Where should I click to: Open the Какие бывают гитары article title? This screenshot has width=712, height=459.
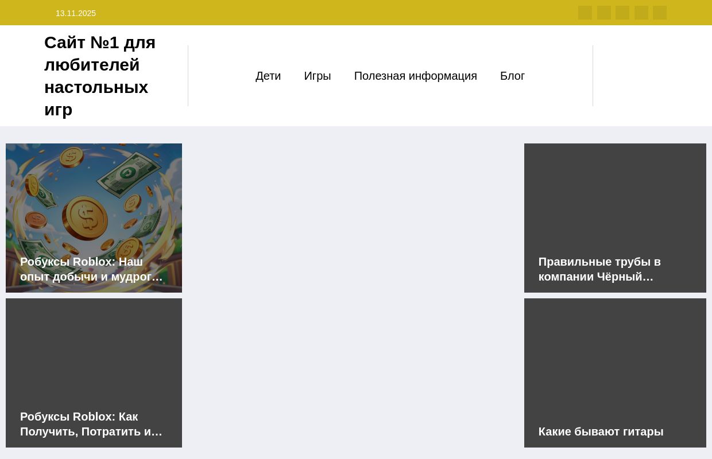tap(601, 431)
